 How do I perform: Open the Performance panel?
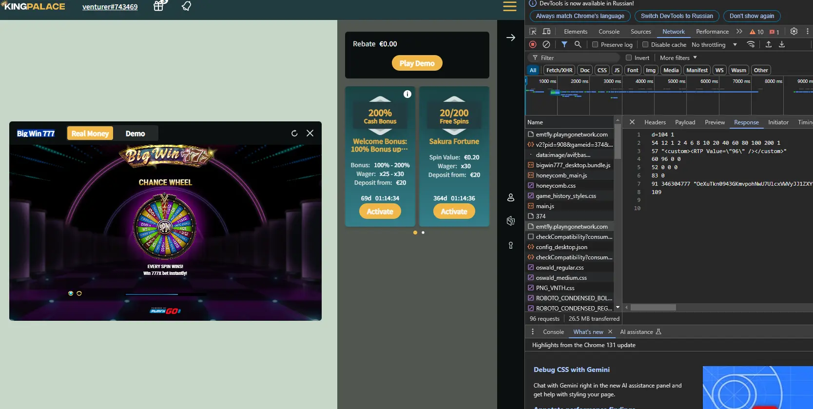tap(713, 32)
